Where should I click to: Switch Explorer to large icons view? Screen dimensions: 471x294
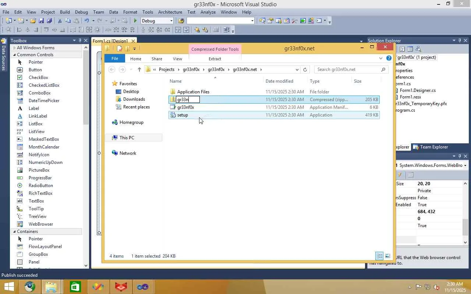[x=387, y=256]
